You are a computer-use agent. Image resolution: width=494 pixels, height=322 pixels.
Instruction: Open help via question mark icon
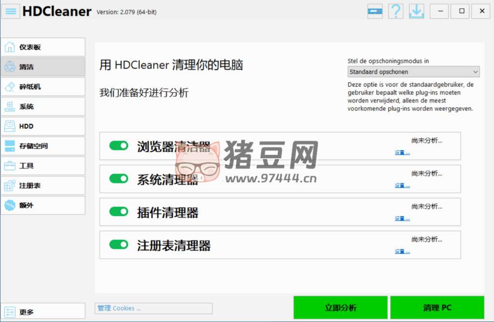tap(396, 12)
